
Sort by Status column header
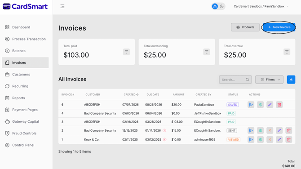233,94
